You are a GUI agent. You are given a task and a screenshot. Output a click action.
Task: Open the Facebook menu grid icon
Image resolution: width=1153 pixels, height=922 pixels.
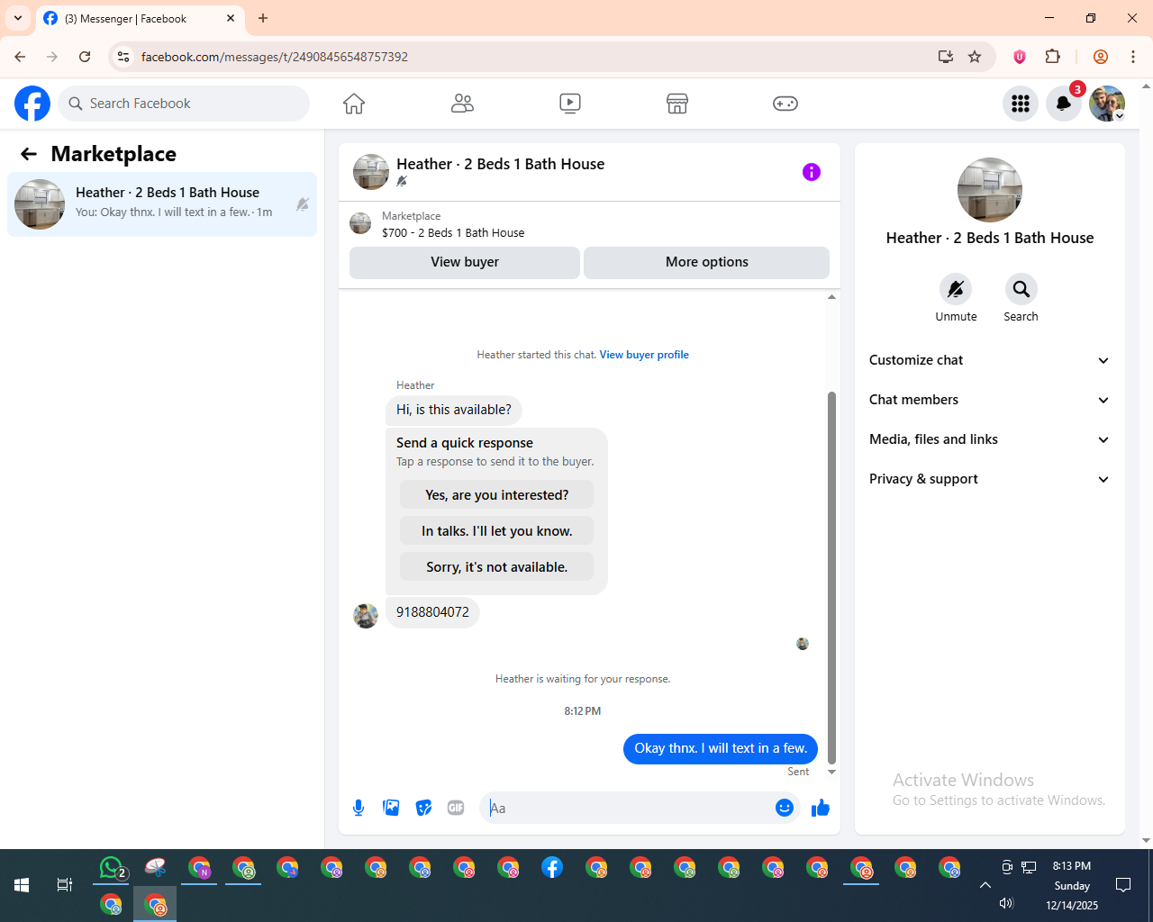pos(1021,104)
